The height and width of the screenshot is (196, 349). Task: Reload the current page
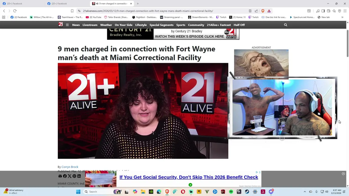click(x=15, y=11)
